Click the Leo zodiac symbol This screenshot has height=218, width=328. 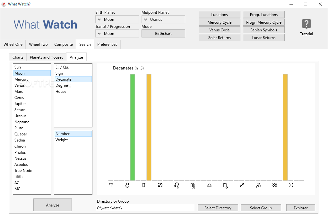coord(176,185)
